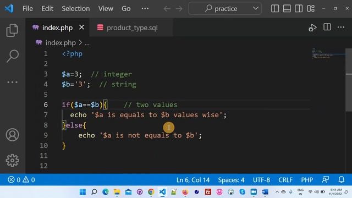Click index.php in the breadcrumb
Screen dimensions: 352x198
(61, 43)
